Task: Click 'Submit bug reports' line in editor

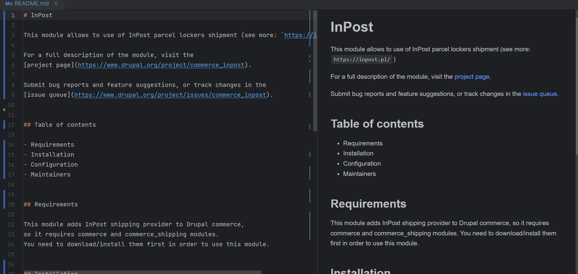Action: [145, 85]
